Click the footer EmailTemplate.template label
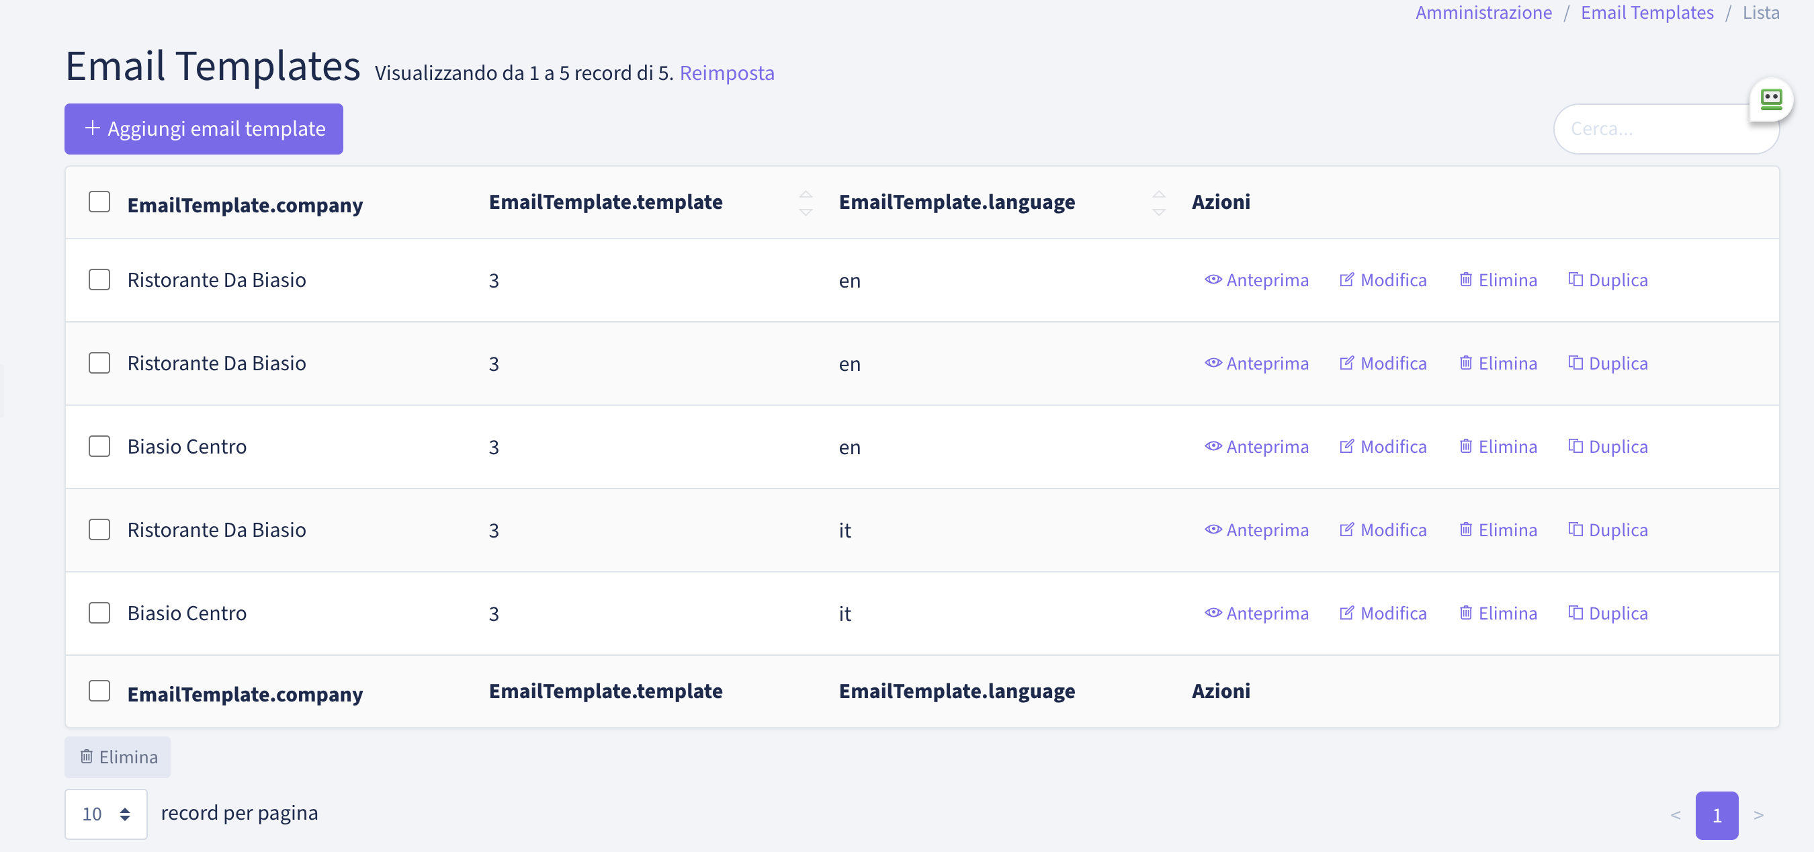This screenshot has height=852, width=1814. click(x=605, y=691)
